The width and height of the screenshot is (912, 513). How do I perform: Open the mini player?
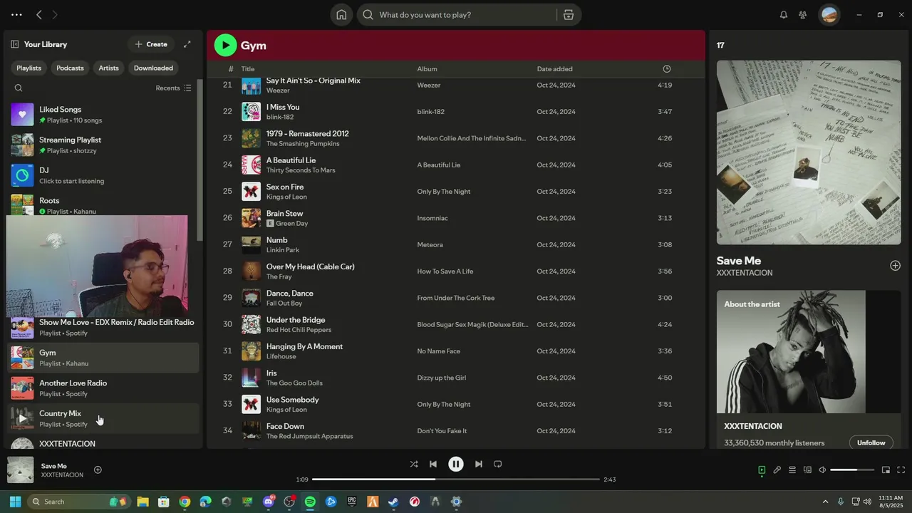tap(886, 470)
